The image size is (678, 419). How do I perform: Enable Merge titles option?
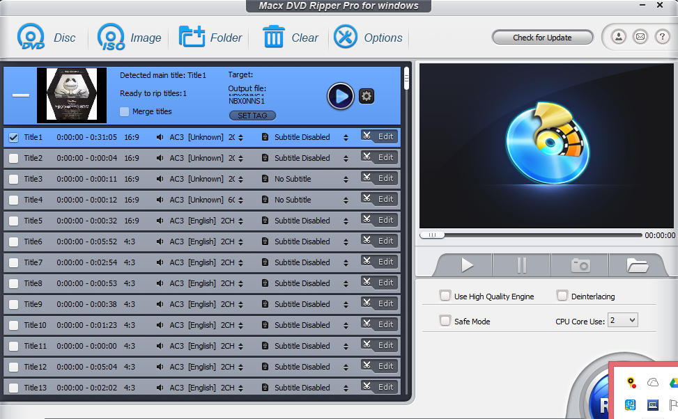pos(125,111)
